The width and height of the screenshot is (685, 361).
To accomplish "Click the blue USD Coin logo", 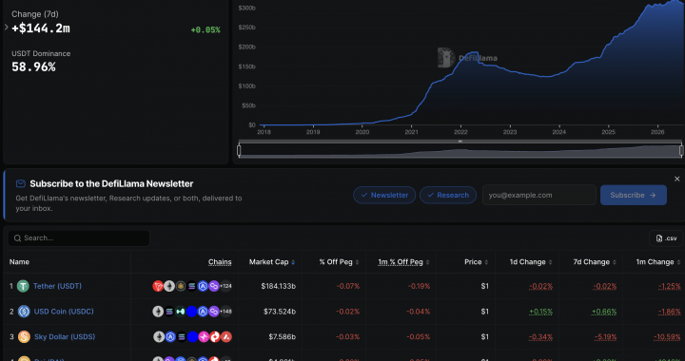I will click(x=24, y=312).
